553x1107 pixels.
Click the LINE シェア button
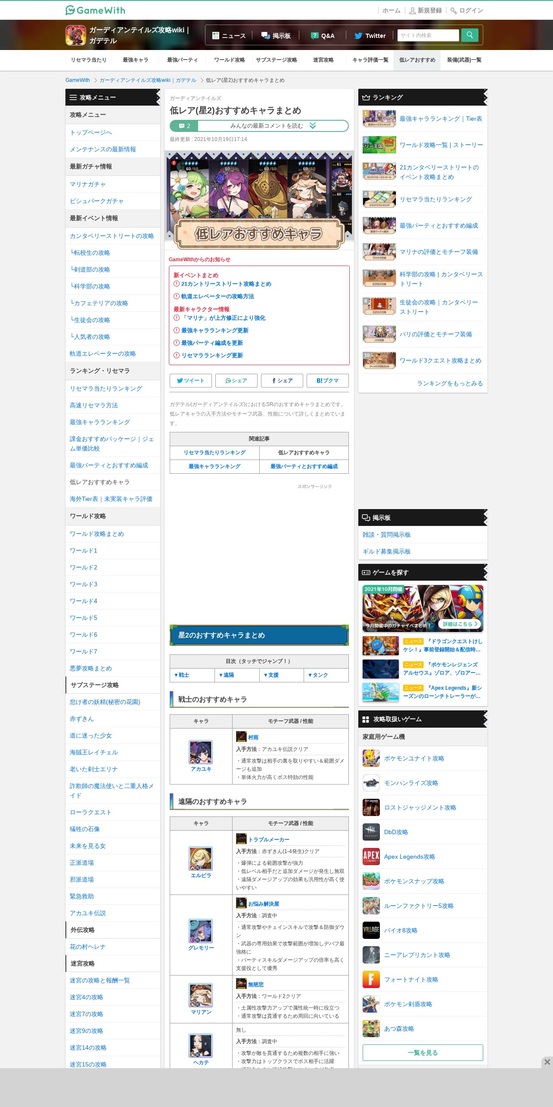tap(236, 381)
